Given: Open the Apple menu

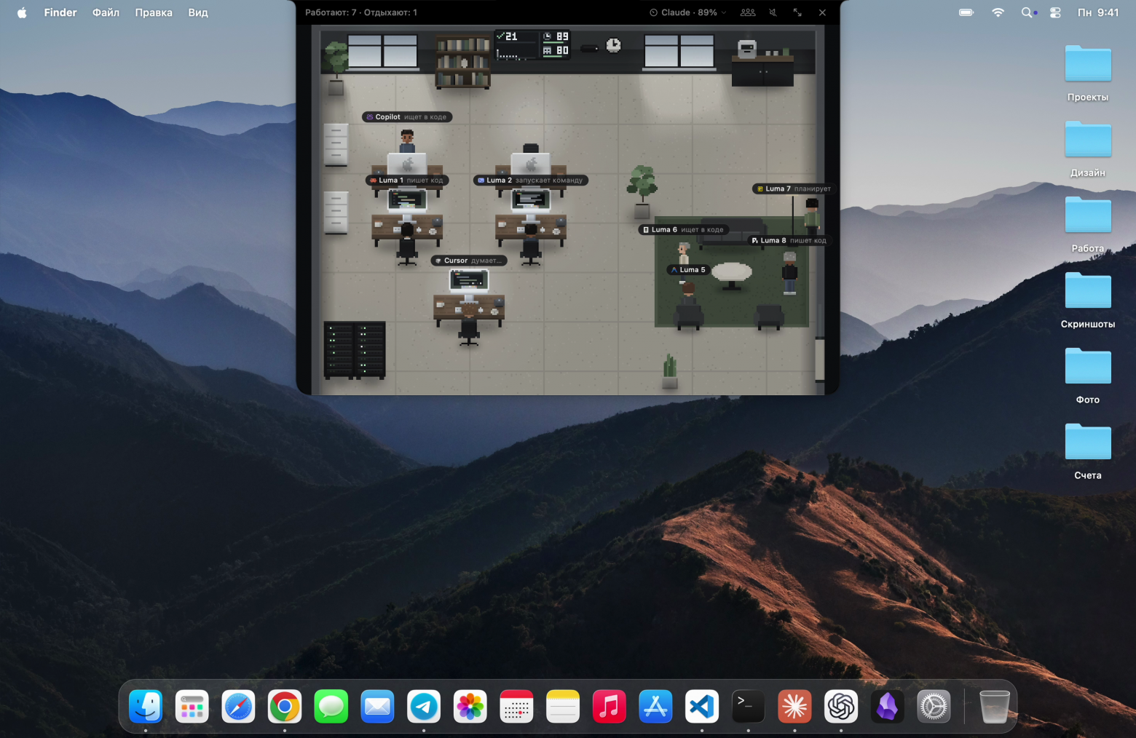Looking at the screenshot, I should pos(22,12).
